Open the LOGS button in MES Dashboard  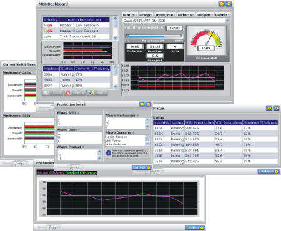(x=52, y=93)
